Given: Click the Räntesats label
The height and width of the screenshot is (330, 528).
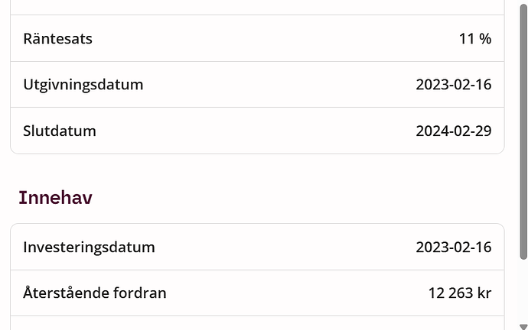Looking at the screenshot, I should point(57,38).
